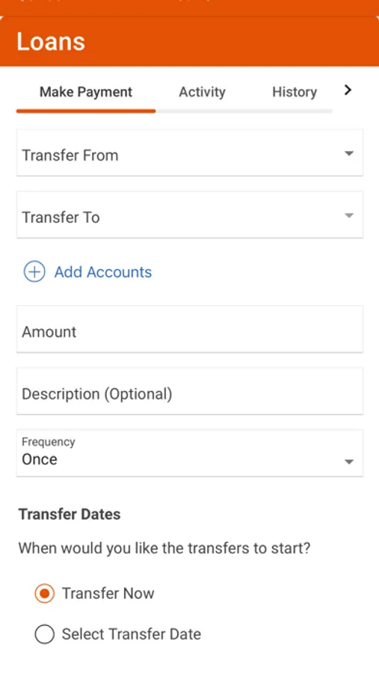Choose the Transfer Now label option
The width and height of the screenshot is (379, 673).
pyautogui.click(x=108, y=594)
